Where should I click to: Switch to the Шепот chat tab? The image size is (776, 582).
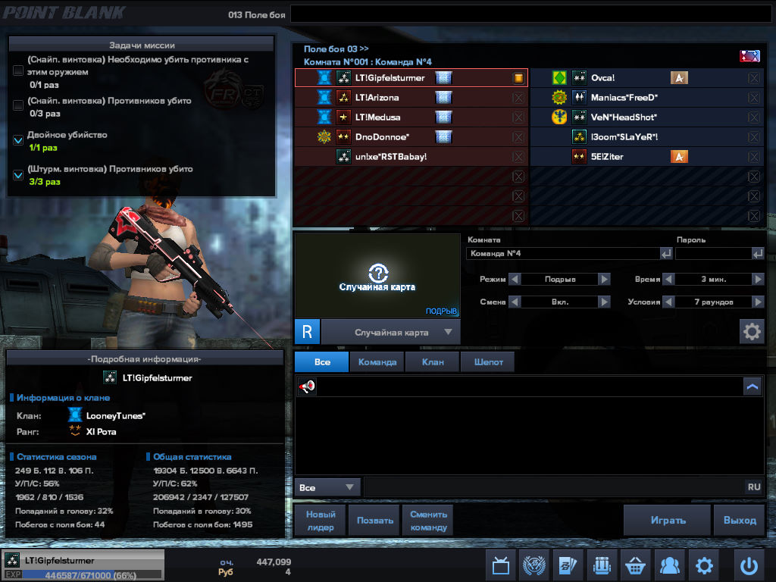pos(488,361)
